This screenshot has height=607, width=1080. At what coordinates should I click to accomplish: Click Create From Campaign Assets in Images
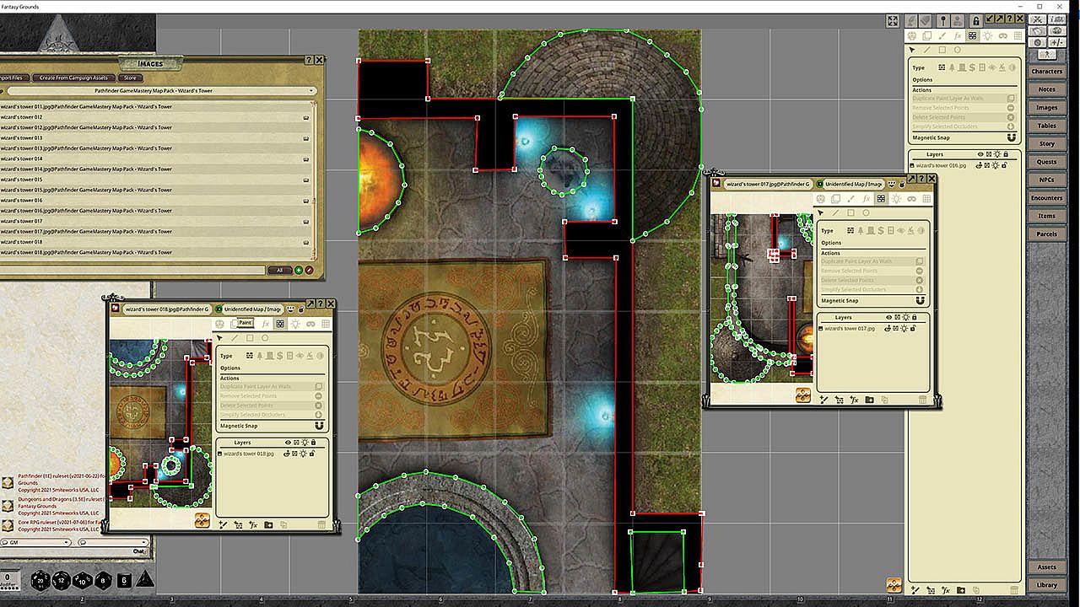(x=73, y=78)
